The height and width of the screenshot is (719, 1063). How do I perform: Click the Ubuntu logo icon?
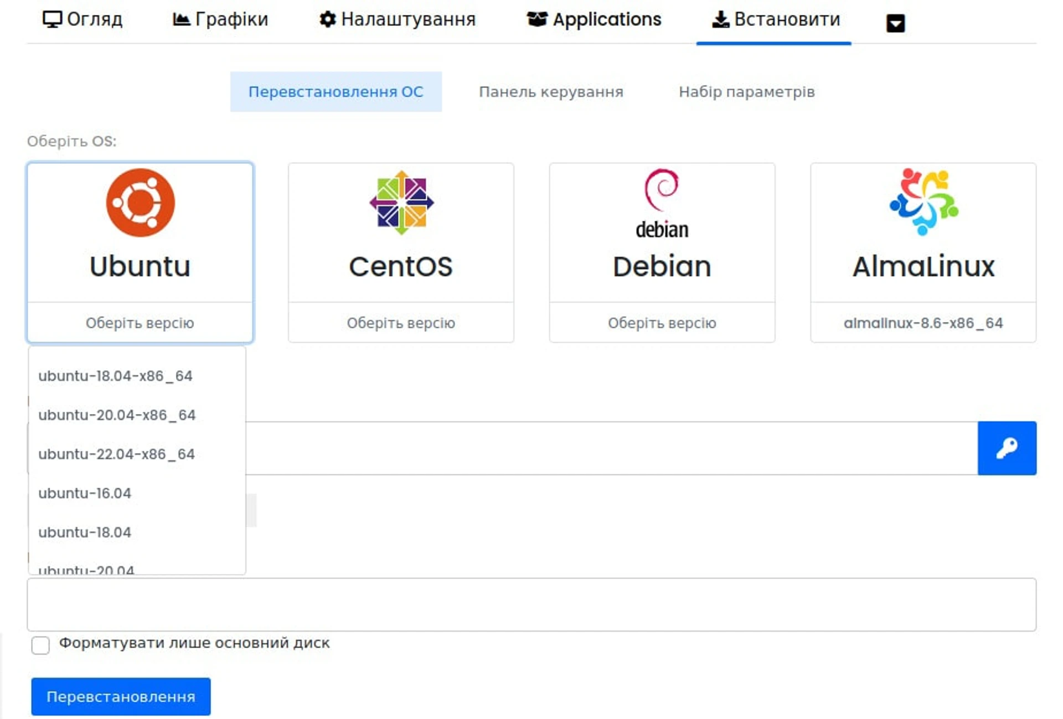[140, 203]
